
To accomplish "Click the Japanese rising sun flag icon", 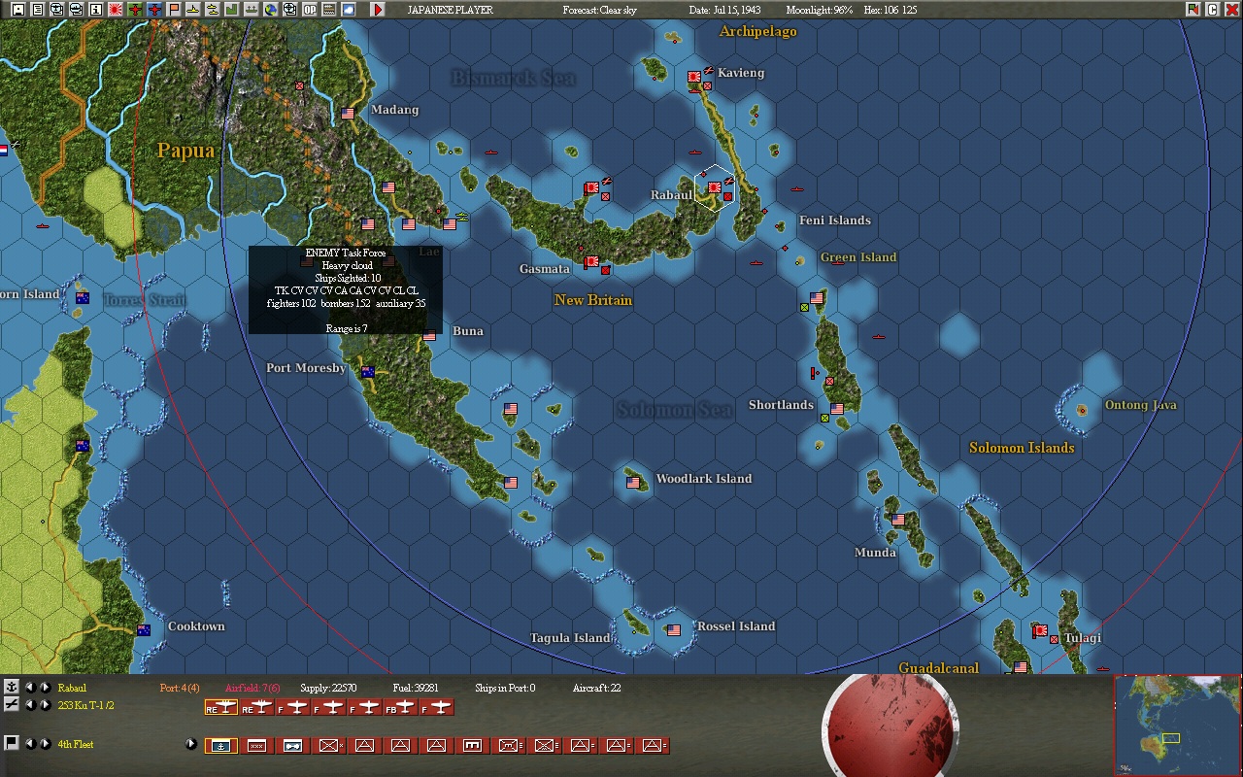I will (x=116, y=10).
